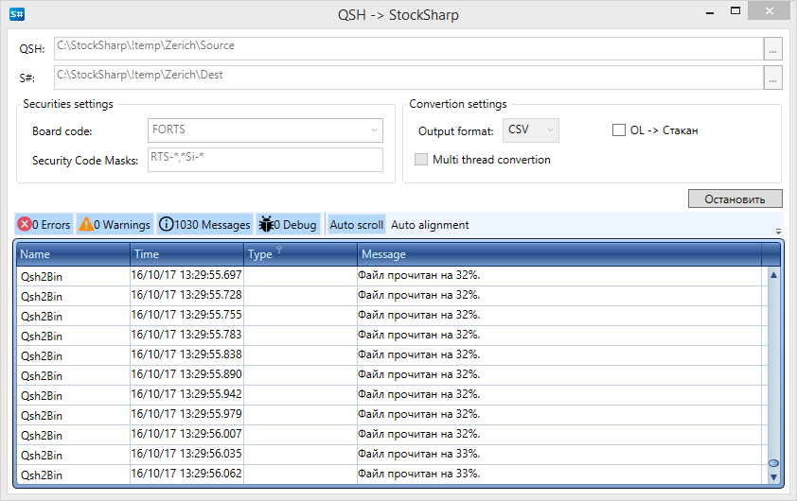Click the log scrollbar down arrow
The width and height of the screenshot is (797, 501).
pos(773,477)
